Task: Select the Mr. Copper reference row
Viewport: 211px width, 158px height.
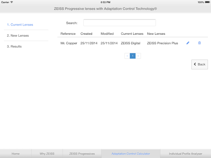Action: (133, 43)
